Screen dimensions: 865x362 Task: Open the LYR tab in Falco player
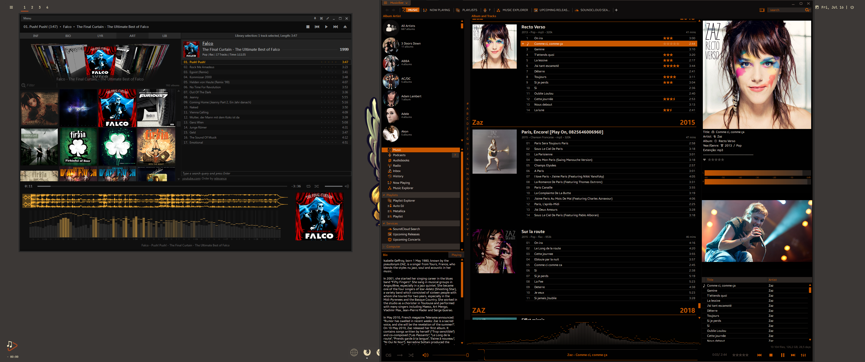[x=100, y=36]
